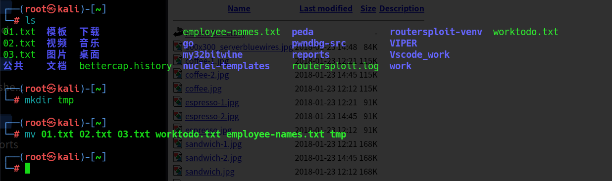Click the image icon beside sandwich-1.jpg

[x=178, y=143]
